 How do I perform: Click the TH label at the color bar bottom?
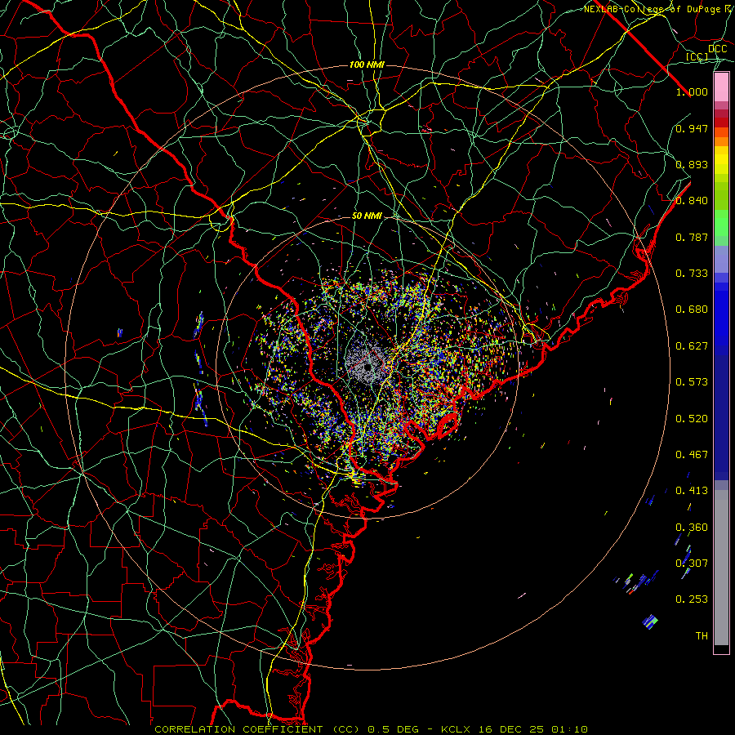click(702, 636)
